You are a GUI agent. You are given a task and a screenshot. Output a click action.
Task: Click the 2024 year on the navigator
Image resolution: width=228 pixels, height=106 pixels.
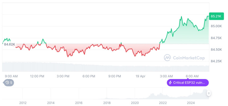click(x=191, y=103)
